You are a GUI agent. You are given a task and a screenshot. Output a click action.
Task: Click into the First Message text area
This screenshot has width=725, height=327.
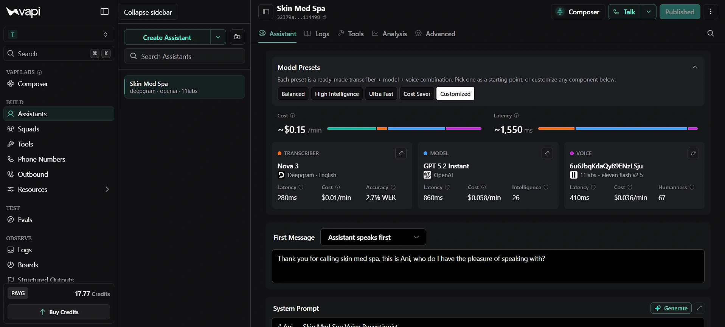pyautogui.click(x=488, y=266)
